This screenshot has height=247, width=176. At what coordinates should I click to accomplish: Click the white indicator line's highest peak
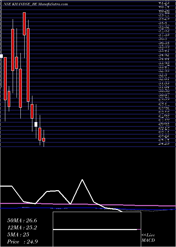click(x=82, y=180)
